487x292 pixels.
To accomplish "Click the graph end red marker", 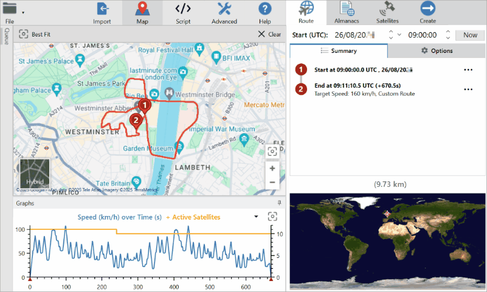I will 271,279.
